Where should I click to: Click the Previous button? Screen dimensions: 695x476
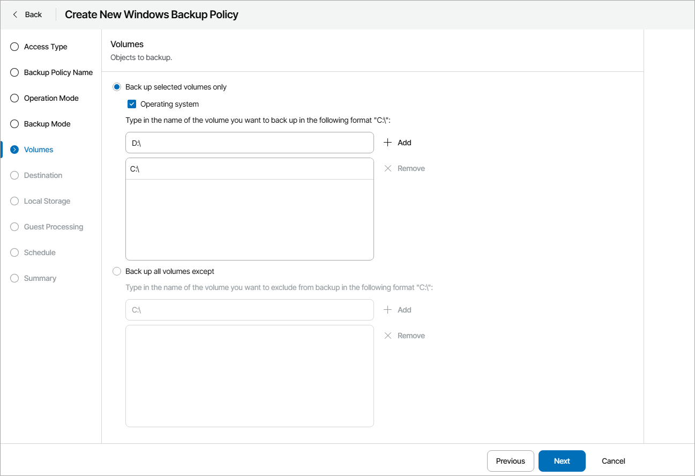tap(510, 461)
